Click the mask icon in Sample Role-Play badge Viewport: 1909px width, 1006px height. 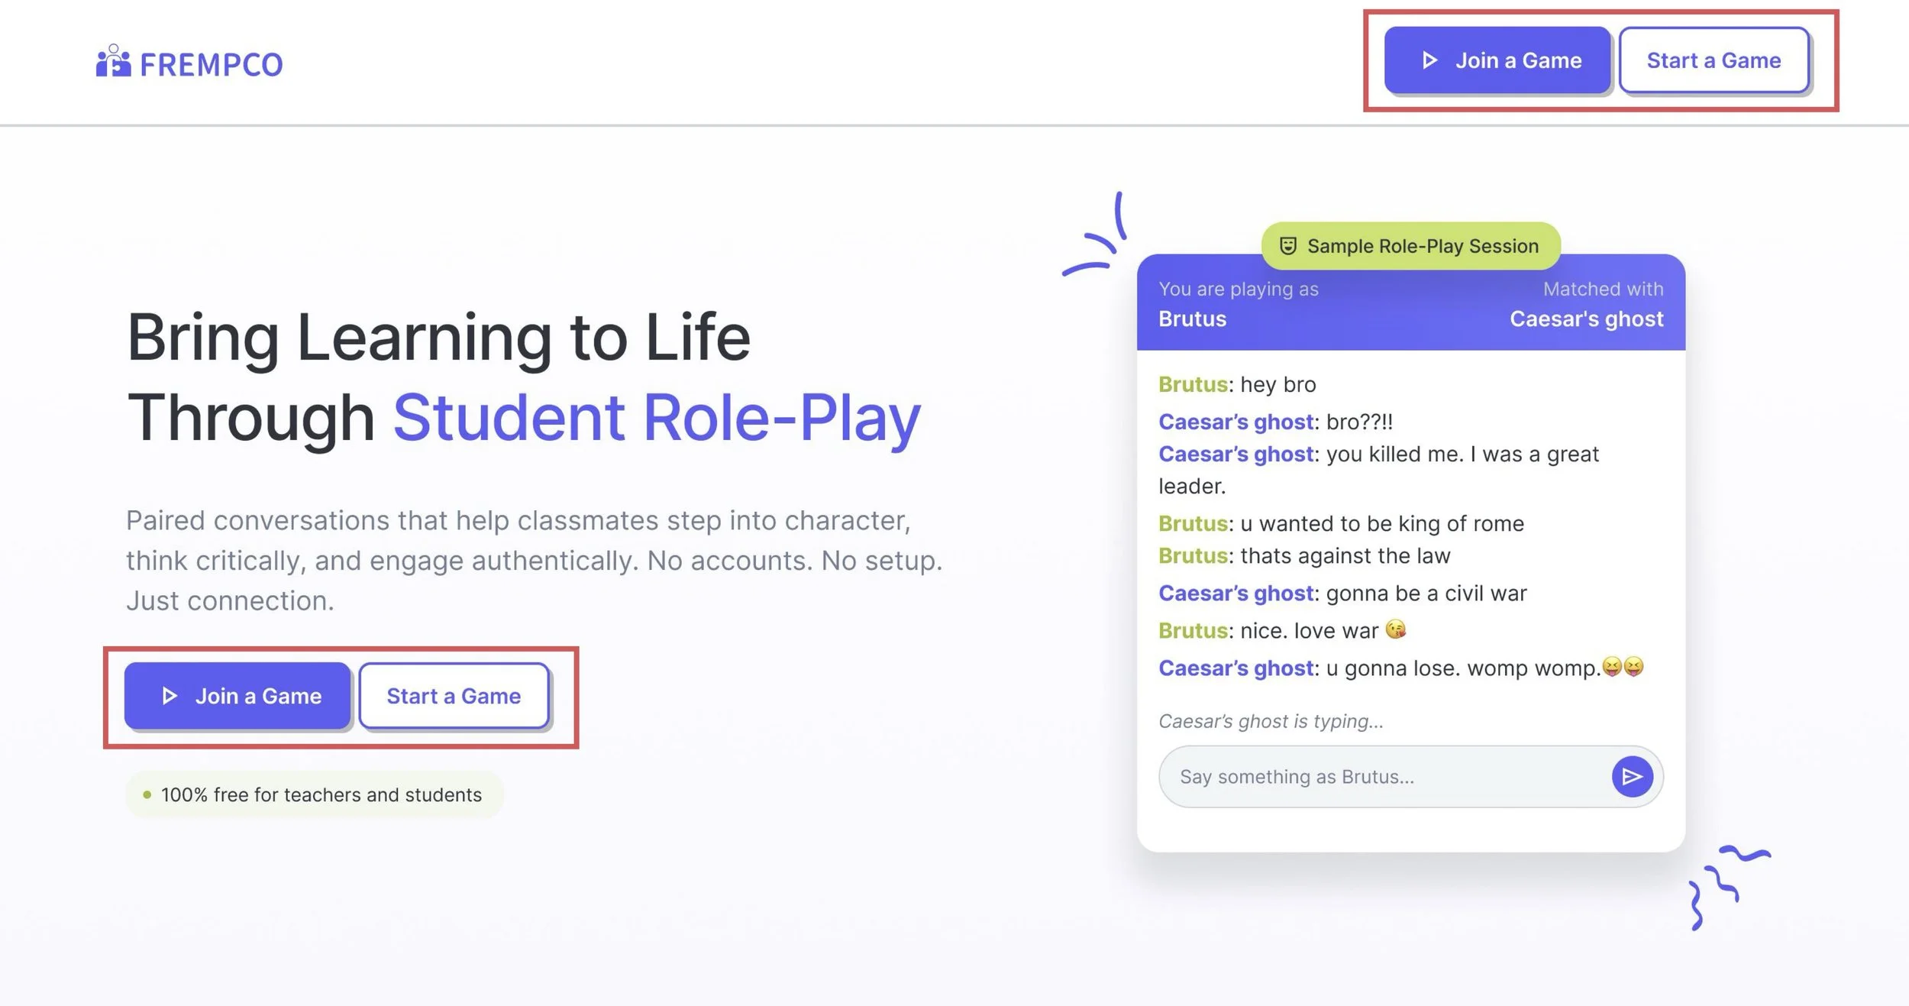(x=1288, y=246)
